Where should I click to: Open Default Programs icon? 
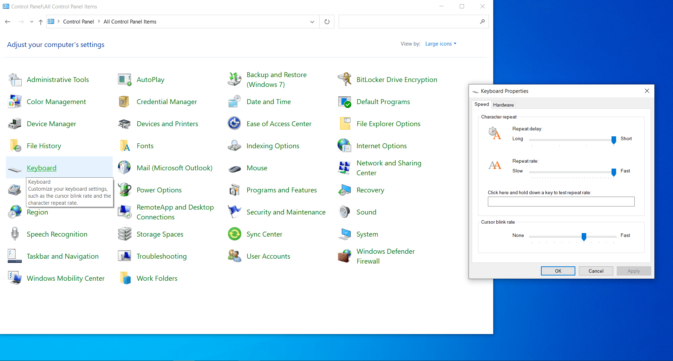[x=345, y=102]
